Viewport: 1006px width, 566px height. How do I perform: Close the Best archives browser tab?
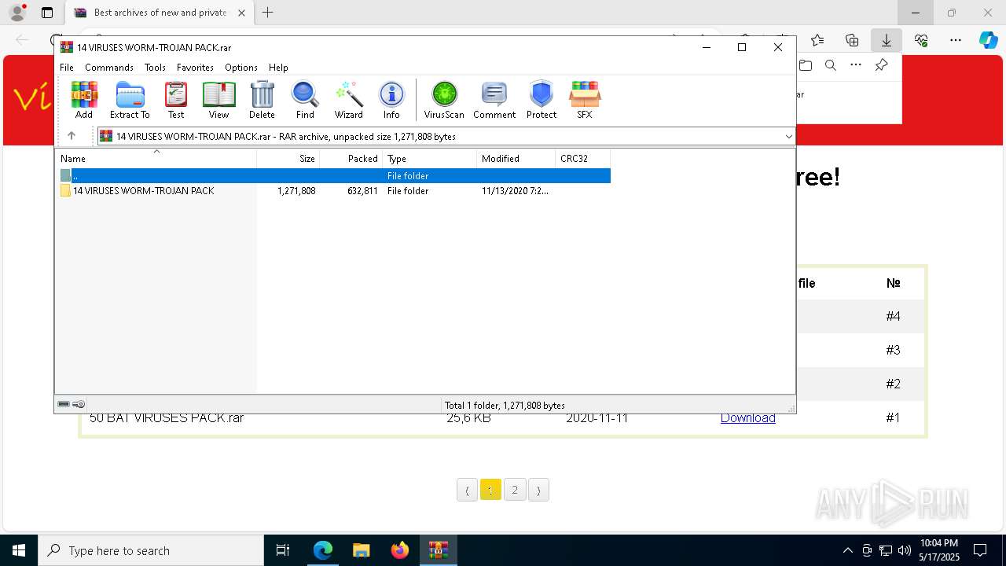pos(241,13)
